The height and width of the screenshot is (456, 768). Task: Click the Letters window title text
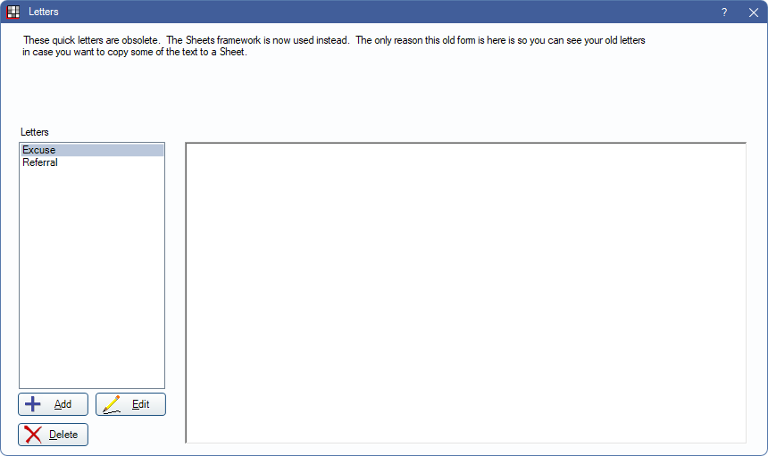coord(44,12)
